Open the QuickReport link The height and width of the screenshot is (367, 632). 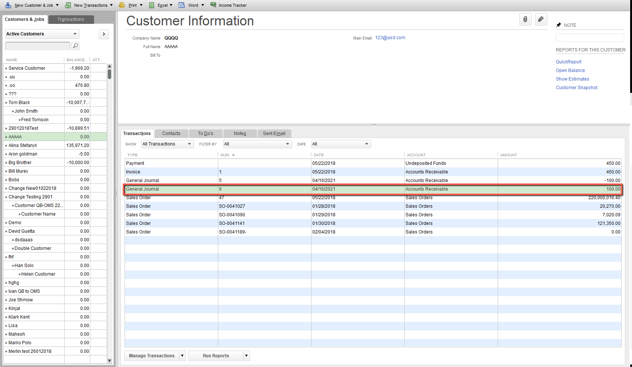(569, 62)
